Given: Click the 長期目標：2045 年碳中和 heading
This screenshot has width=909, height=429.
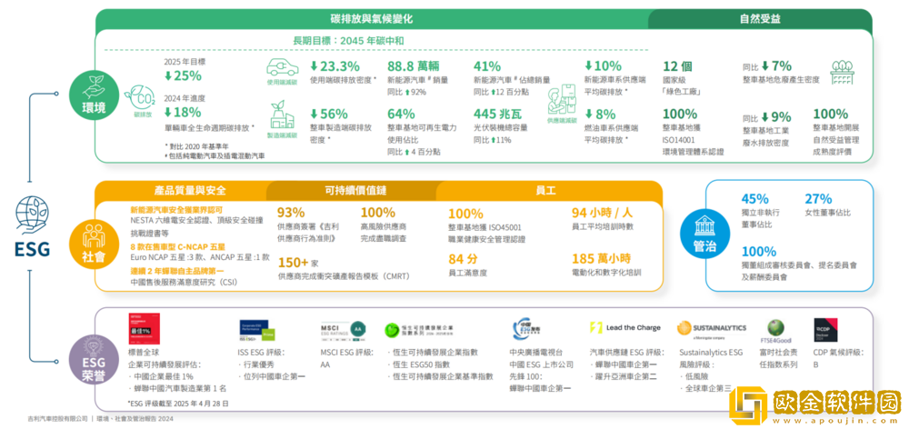Looking at the screenshot, I should tap(349, 41).
